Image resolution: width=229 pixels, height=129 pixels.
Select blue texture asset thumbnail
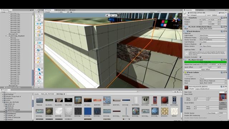88,111
